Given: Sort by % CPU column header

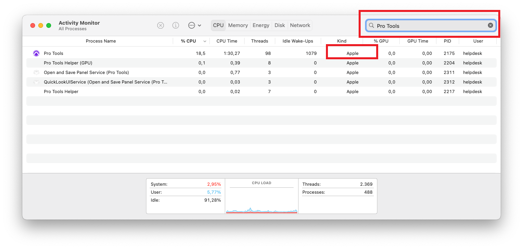Looking at the screenshot, I should pos(188,41).
